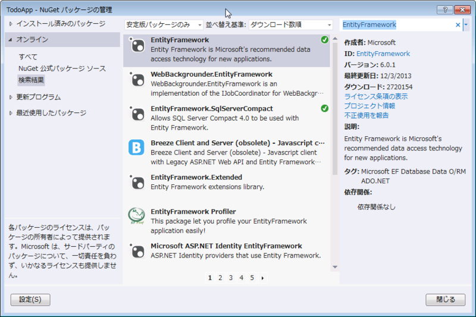Image resolution: width=476 pixels, height=317 pixels.
Task: Click the package list scroll down arrow
Action: pos(335,267)
